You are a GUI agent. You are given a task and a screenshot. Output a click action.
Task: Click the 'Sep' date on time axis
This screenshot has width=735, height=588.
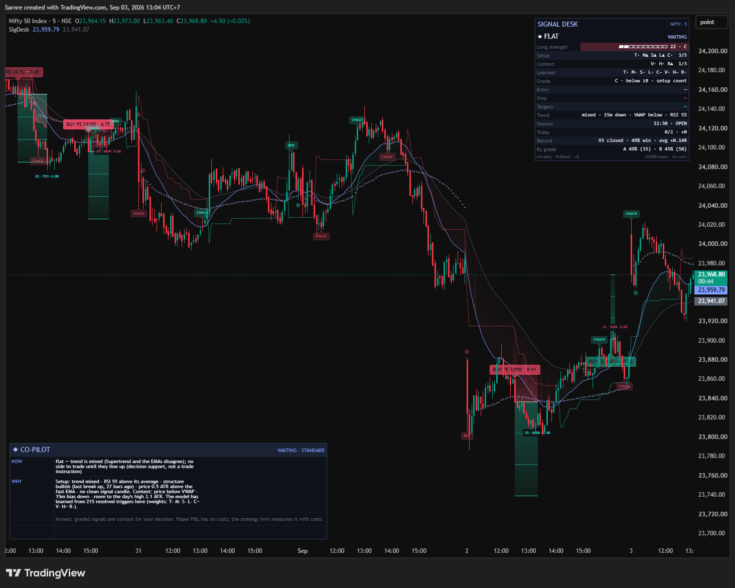tap(303, 551)
